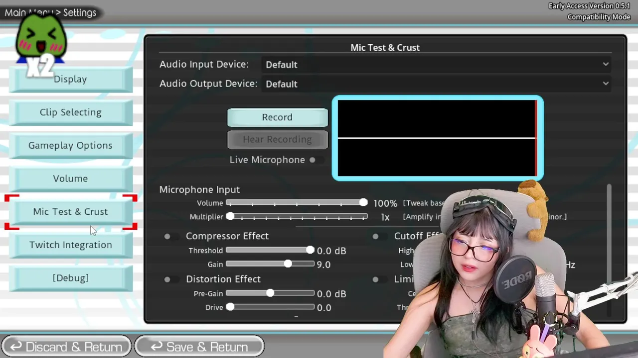Click the Main Menu > Settings breadcrumb
Viewport: 638px width, 358px height.
tap(50, 13)
